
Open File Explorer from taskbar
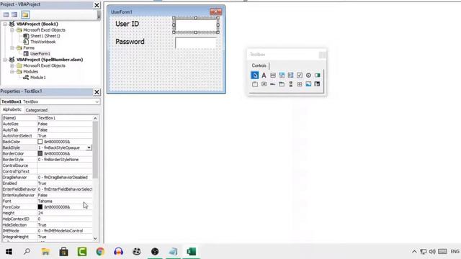[x=45, y=251]
